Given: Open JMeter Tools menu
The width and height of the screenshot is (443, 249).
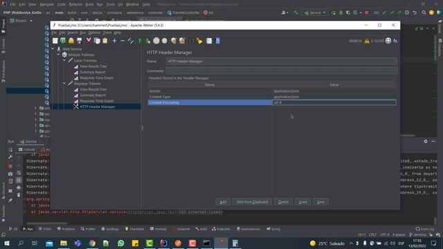Looking at the screenshot, I should 107,33.
